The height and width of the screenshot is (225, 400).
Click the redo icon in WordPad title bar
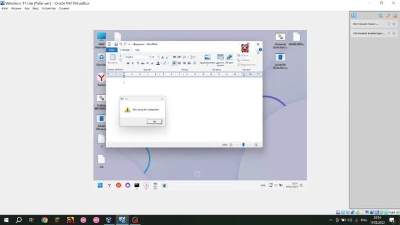click(125, 44)
